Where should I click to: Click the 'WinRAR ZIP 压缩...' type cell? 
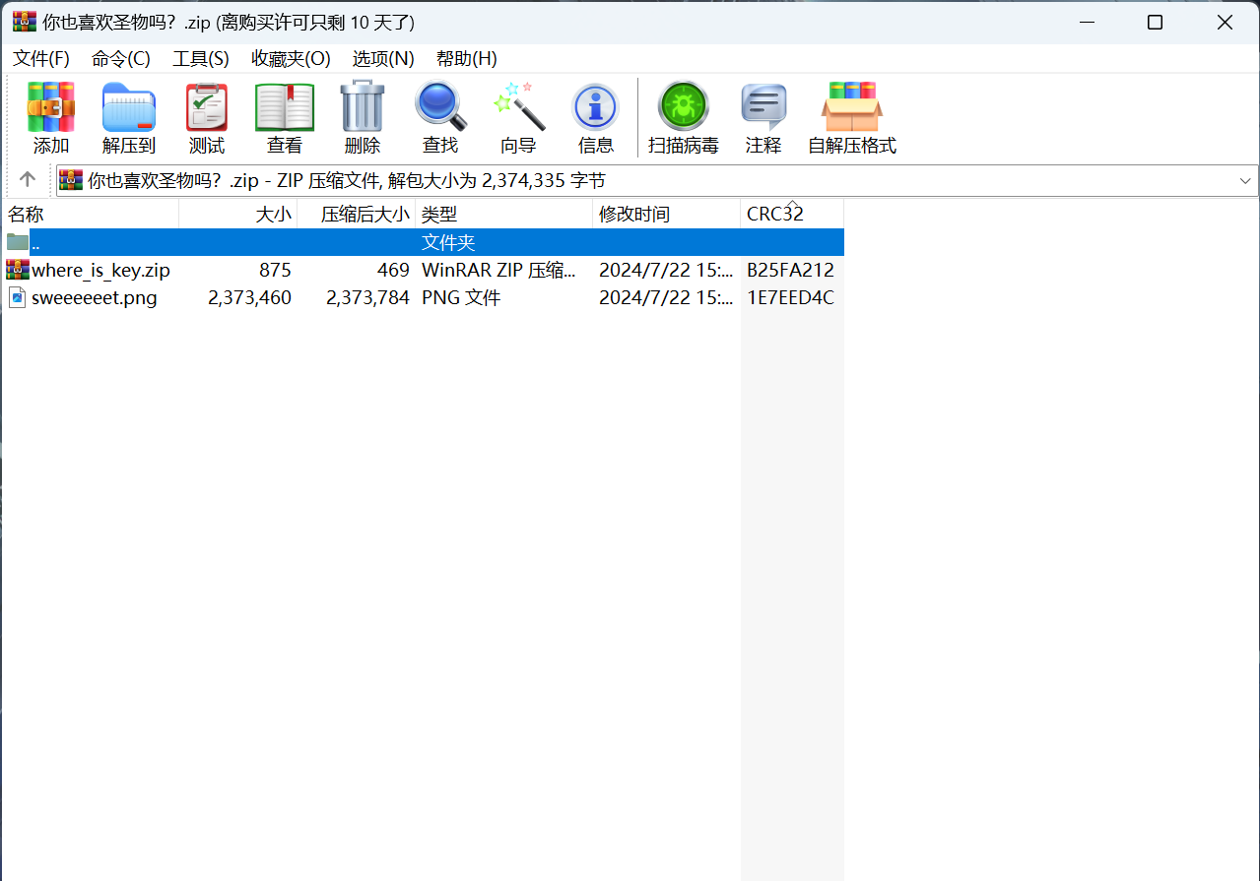pos(498,270)
